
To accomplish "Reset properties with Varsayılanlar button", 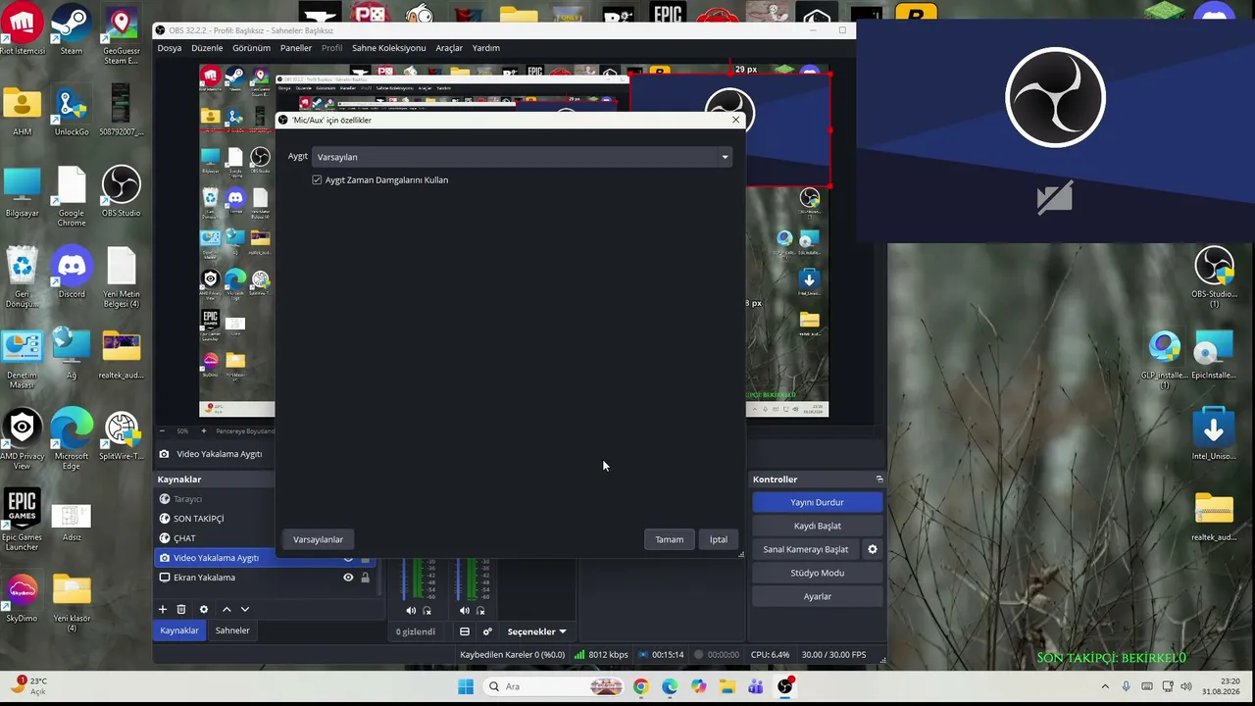I will 318,539.
